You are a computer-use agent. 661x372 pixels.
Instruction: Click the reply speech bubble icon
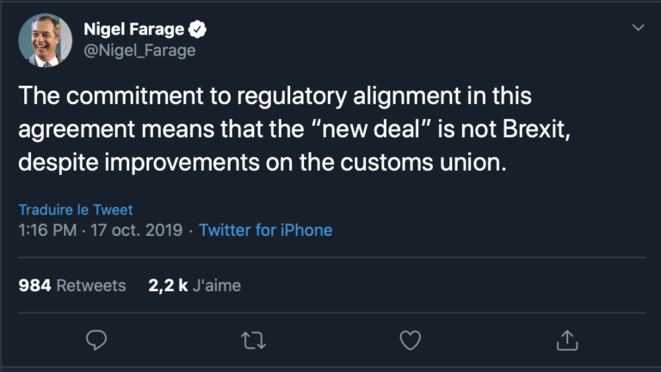(x=97, y=340)
